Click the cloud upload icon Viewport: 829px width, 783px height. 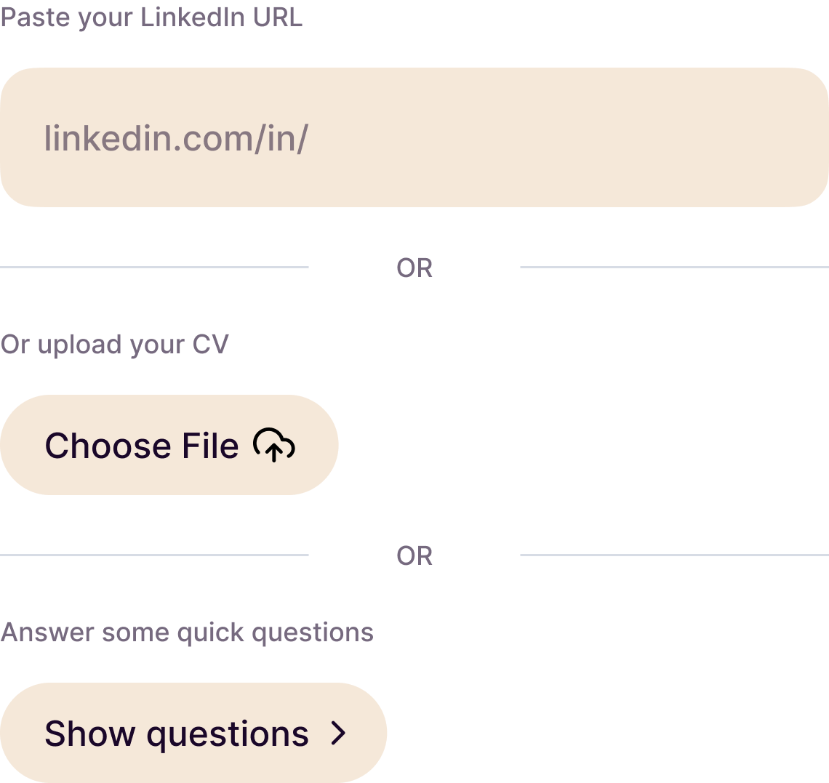pyautogui.click(x=274, y=445)
